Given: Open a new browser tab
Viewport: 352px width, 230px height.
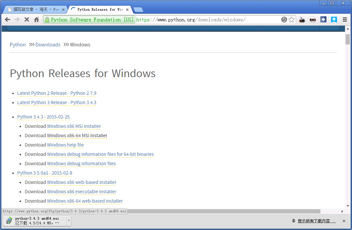Looking at the screenshot, I should (x=138, y=10).
